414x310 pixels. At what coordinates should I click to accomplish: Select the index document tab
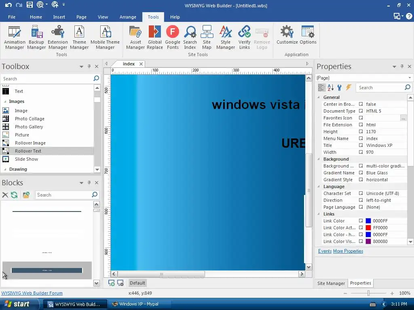pyautogui.click(x=129, y=64)
